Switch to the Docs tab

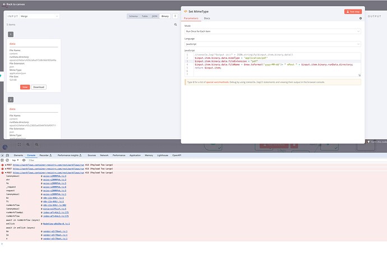[x=207, y=19]
